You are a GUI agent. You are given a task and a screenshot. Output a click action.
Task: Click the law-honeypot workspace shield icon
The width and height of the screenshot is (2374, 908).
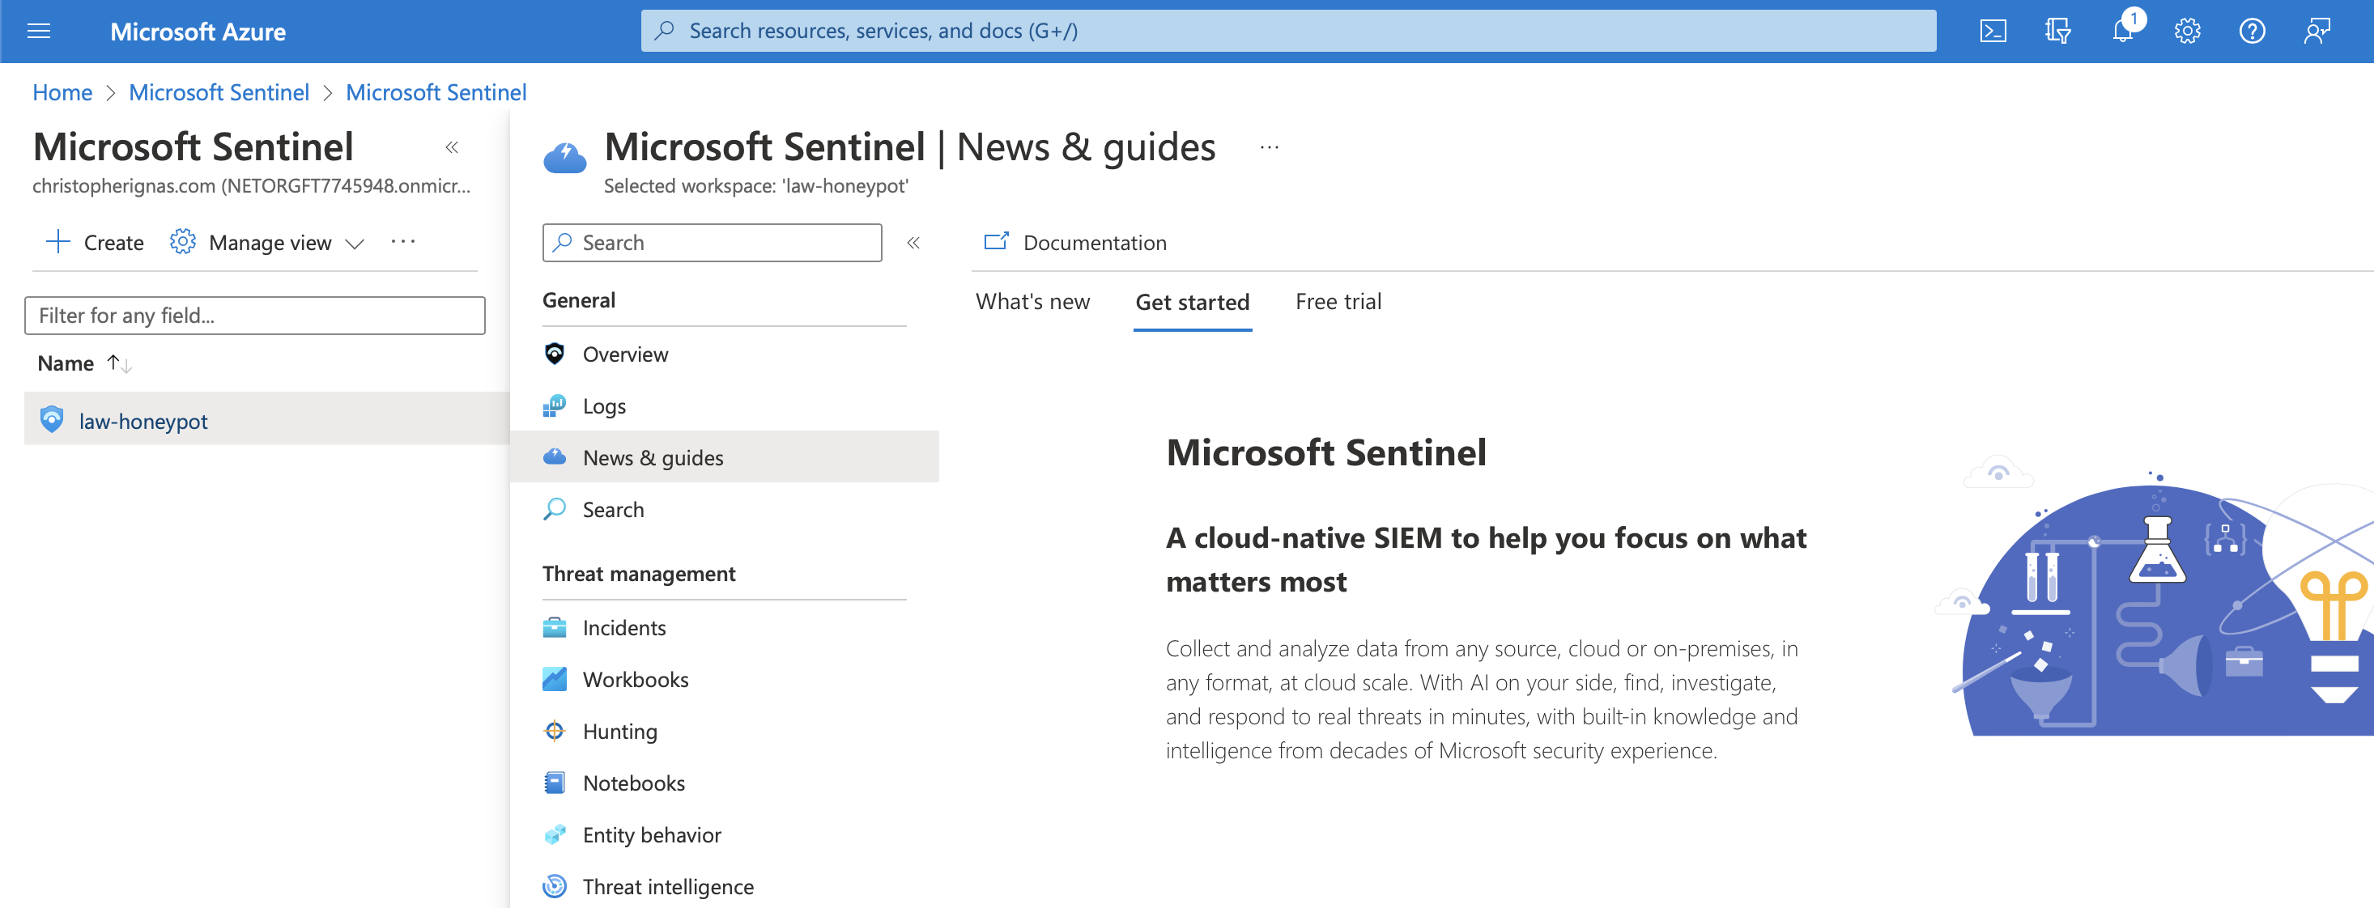52,420
